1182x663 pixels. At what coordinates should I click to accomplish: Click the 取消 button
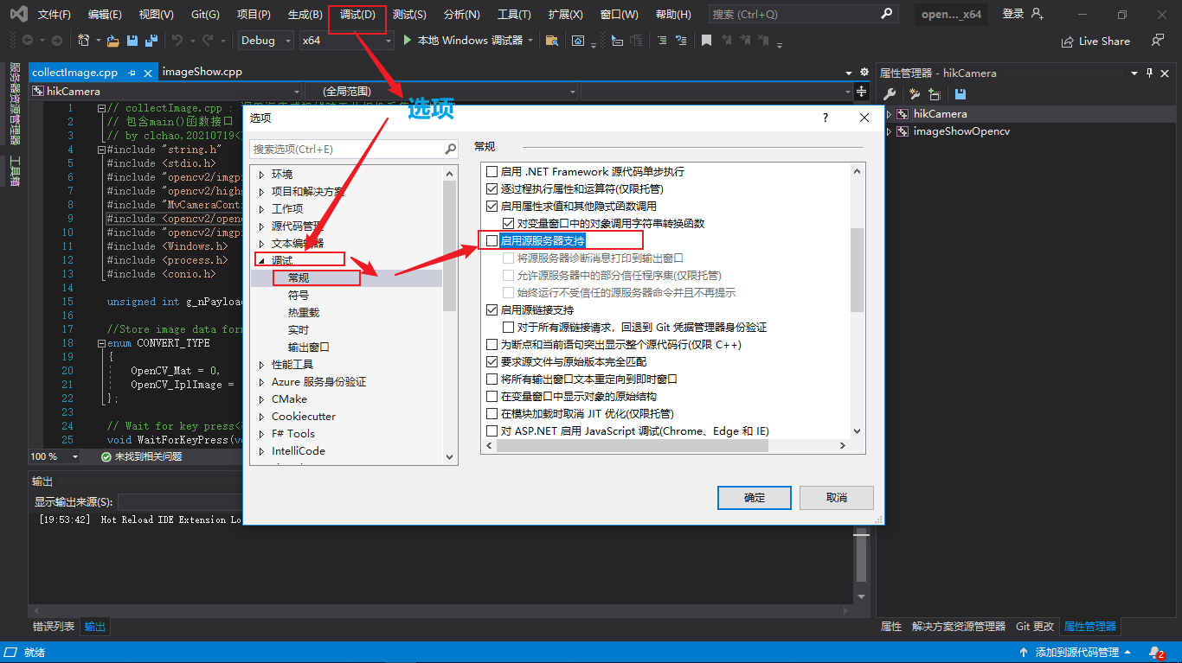837,498
